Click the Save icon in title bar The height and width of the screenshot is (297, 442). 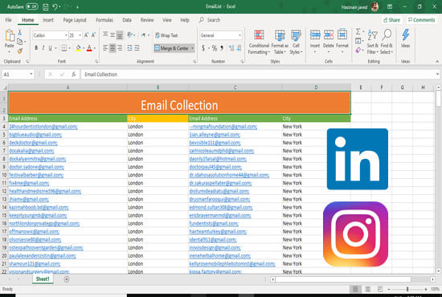pyautogui.click(x=45, y=6)
